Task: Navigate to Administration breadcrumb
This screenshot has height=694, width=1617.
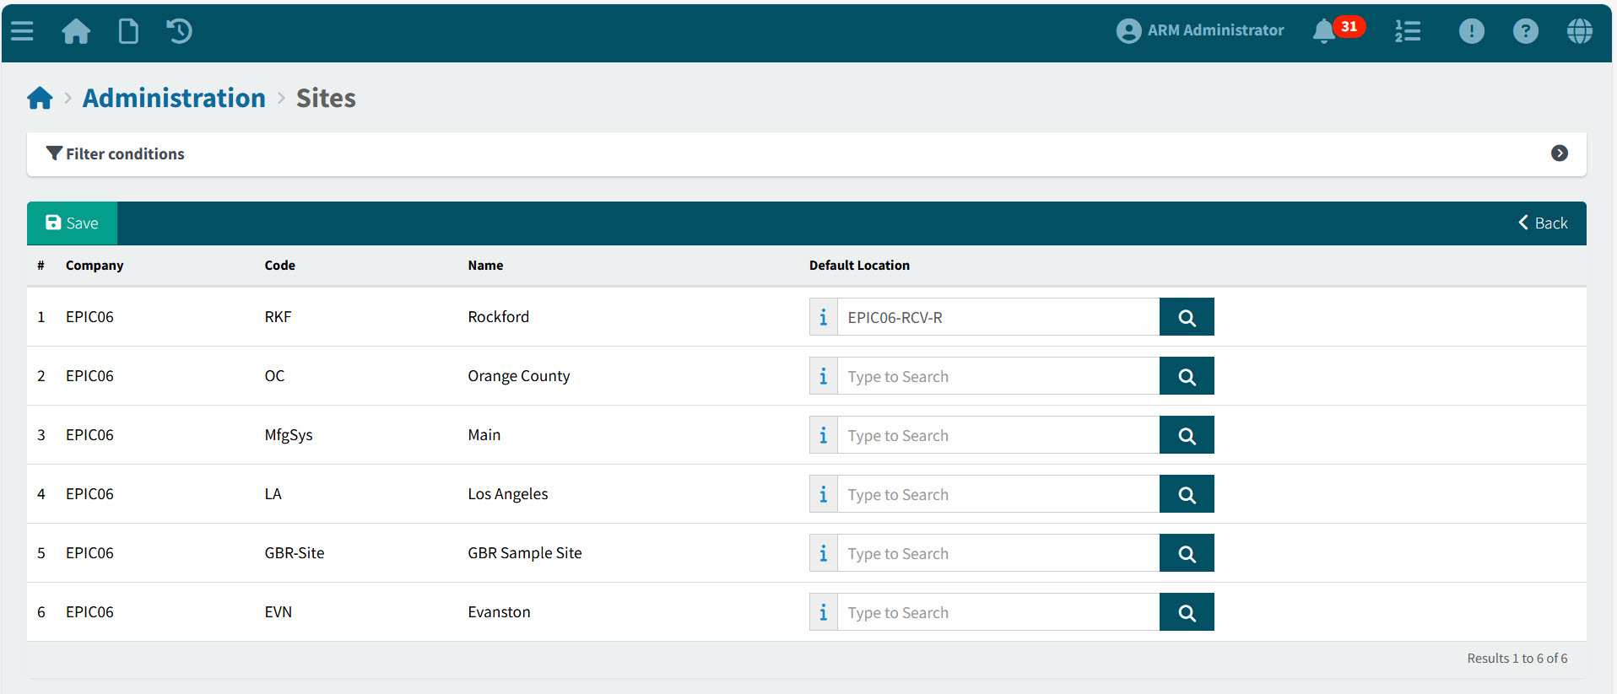Action: click(x=174, y=98)
